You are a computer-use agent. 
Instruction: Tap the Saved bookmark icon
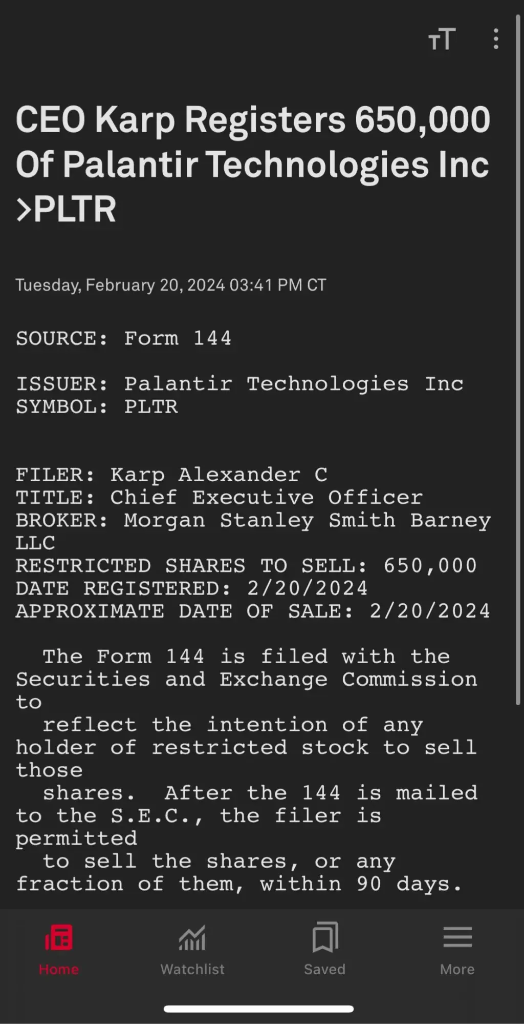325,937
